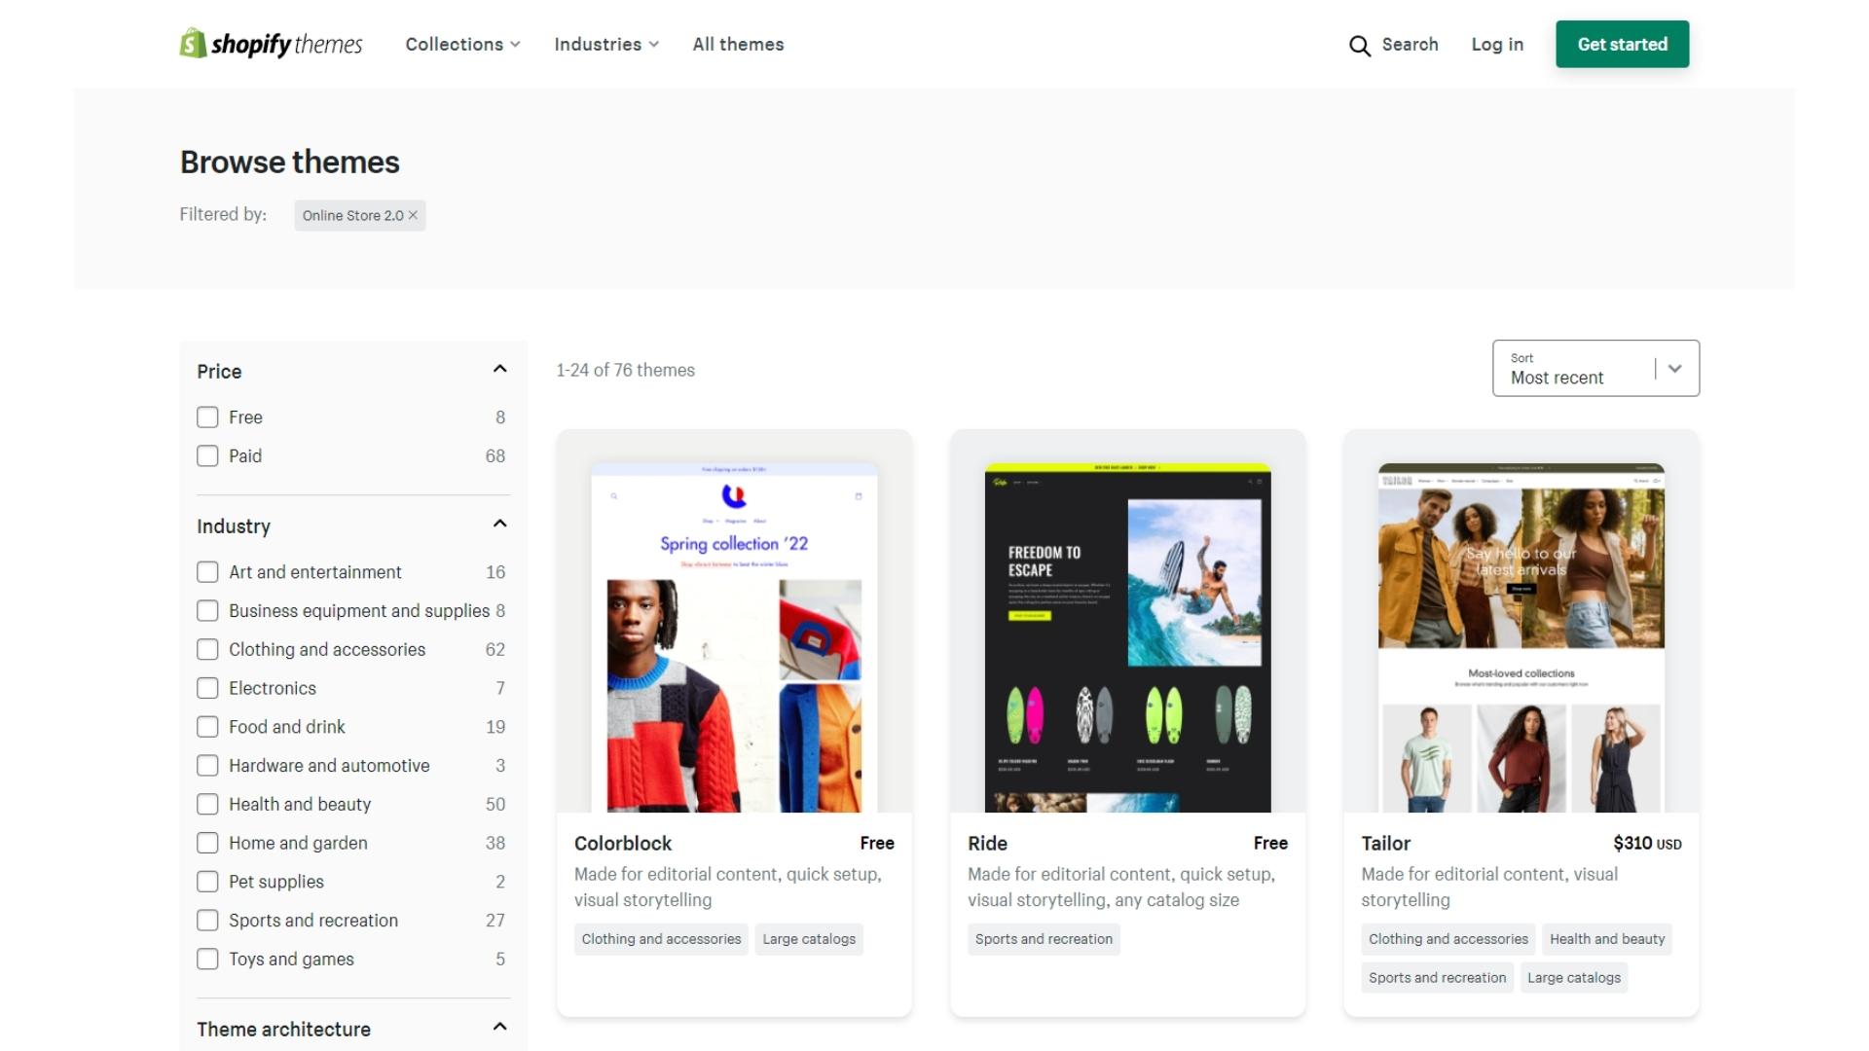Tick the Sports and recreation checkbox
1869x1051 pixels.
207,921
